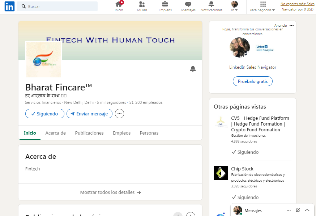Viewport: 316px width, 216px height.
Task: Click Otras páginas vistas heading
Action: [240, 107]
